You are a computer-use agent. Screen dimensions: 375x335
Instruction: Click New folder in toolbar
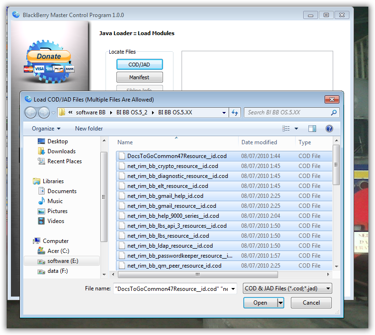(x=89, y=129)
